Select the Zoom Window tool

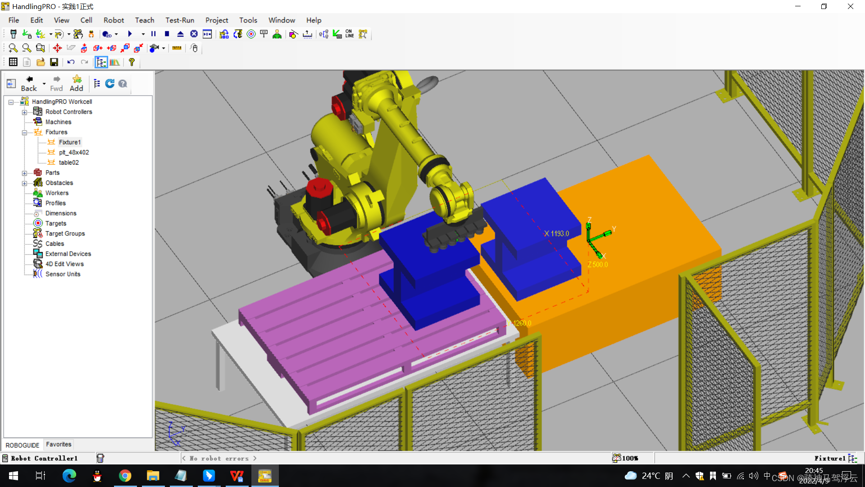(41, 48)
